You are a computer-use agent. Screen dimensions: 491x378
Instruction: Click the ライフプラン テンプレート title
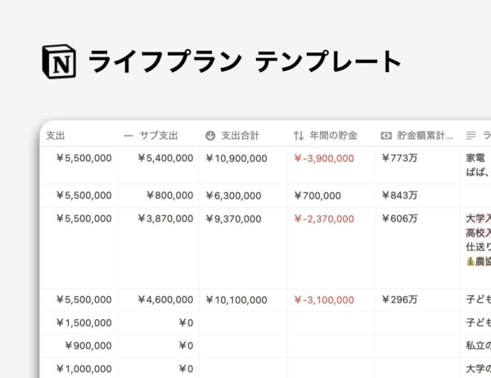click(x=245, y=61)
